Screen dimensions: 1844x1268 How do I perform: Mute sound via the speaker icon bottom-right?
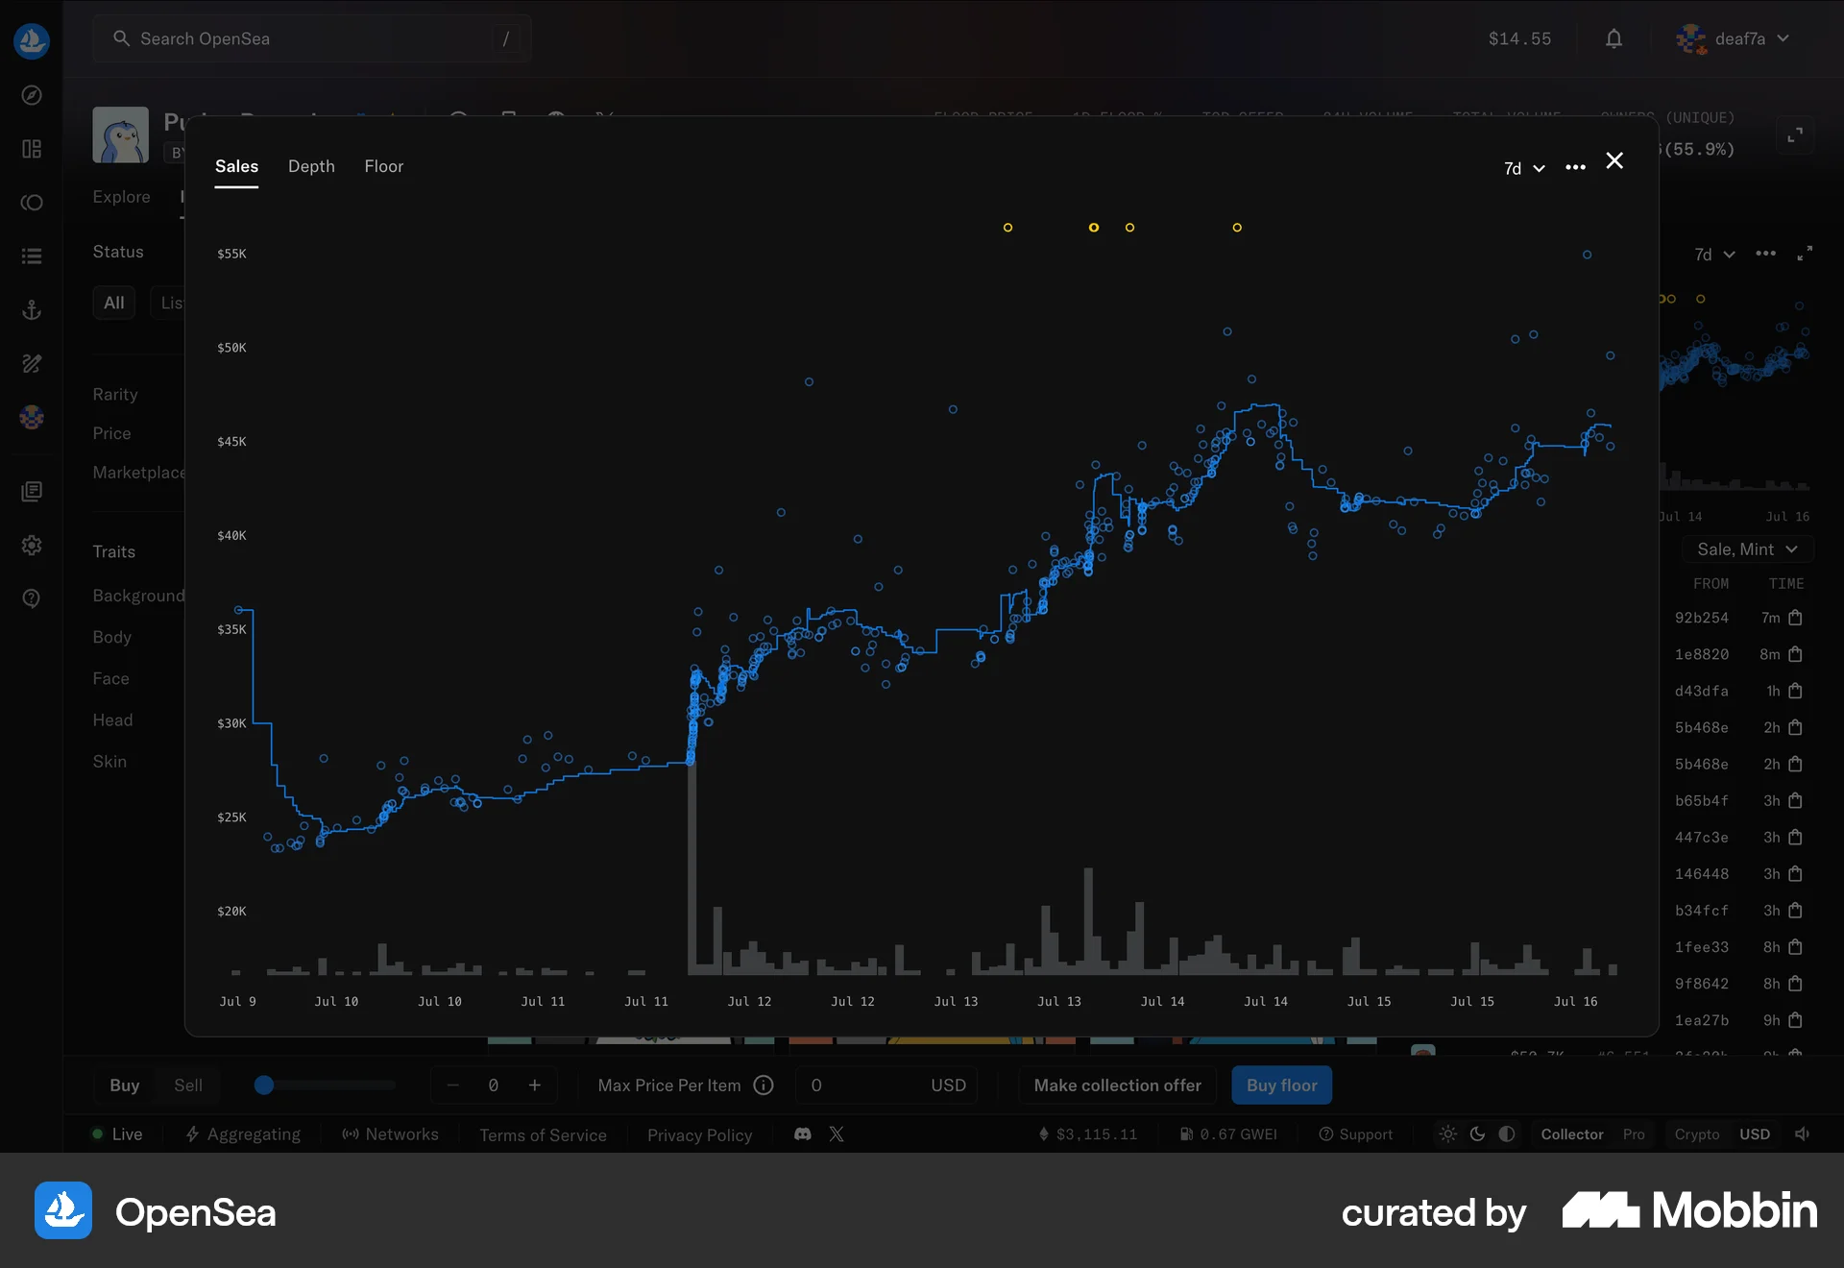point(1801,1134)
